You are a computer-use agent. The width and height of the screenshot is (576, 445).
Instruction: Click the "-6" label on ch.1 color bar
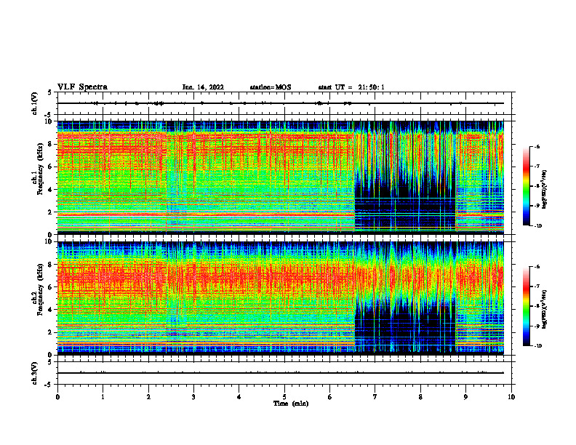point(536,146)
